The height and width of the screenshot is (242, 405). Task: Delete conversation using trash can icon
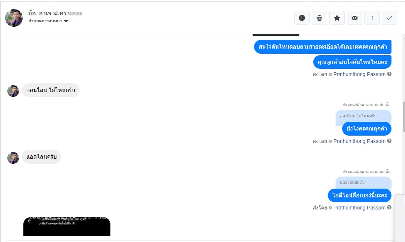(319, 18)
